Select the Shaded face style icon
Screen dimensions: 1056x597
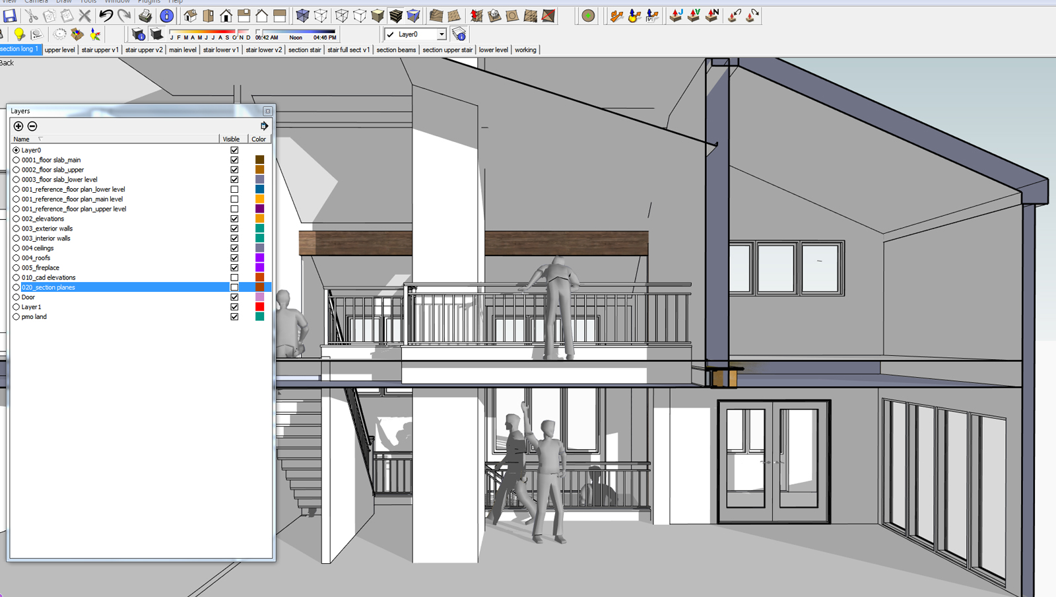pyautogui.click(x=378, y=15)
